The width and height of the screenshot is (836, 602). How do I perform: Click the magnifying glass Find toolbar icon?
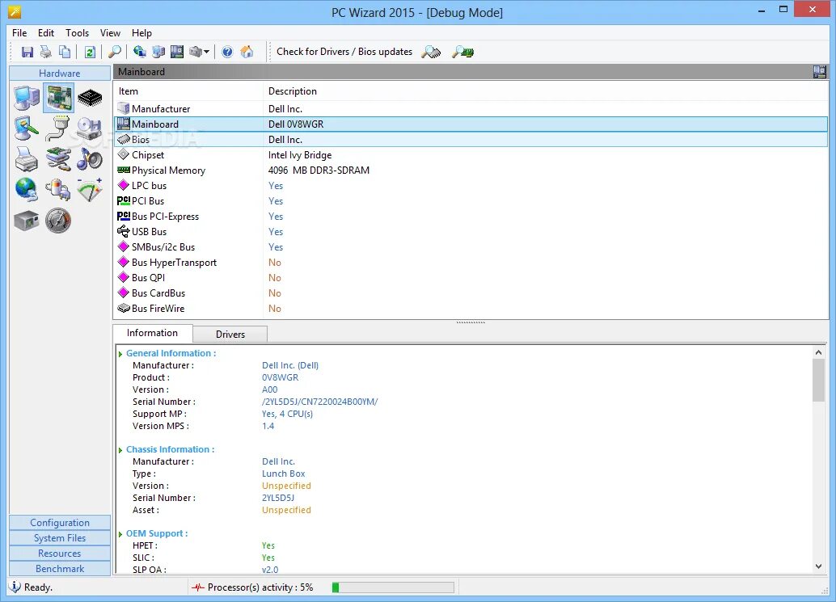point(114,52)
